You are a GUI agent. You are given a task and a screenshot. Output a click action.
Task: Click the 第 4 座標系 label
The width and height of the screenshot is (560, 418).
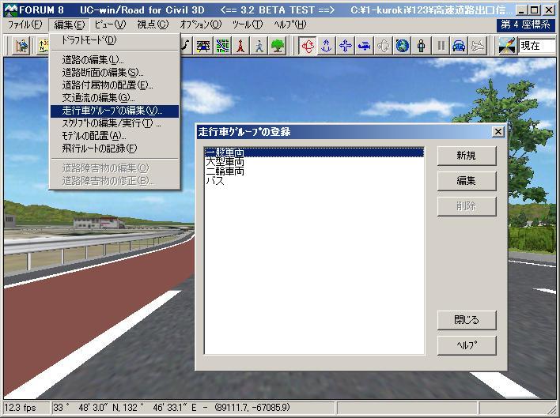click(x=525, y=24)
